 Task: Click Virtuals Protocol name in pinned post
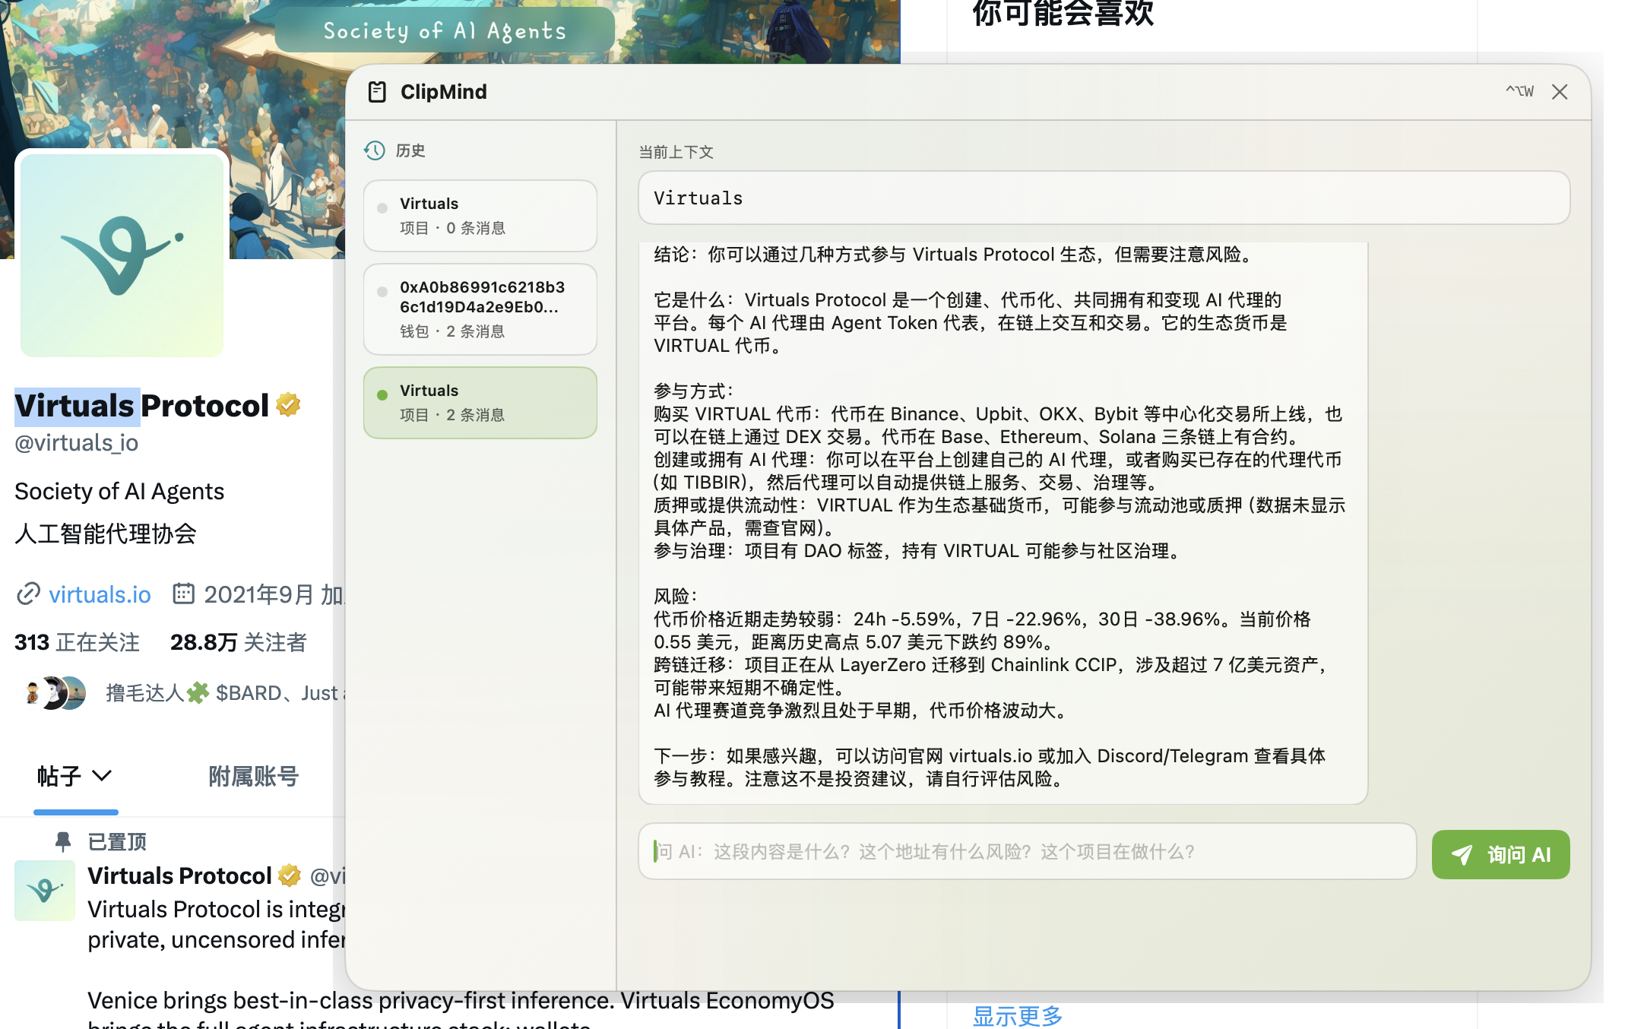point(179,875)
